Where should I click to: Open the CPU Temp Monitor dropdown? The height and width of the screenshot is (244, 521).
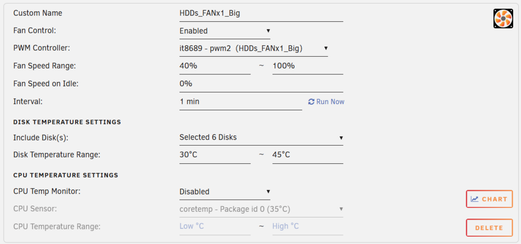(x=225, y=191)
